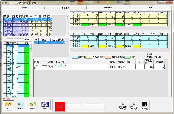Screen dimensions: 174x114
Task: Click bet slip number 200911700161
Action: pyautogui.click(x=41, y=67)
